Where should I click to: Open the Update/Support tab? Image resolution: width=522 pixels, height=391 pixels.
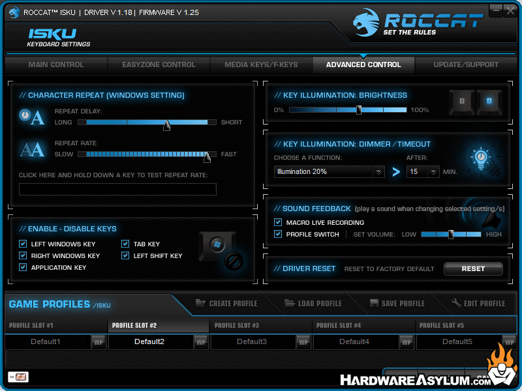pos(466,65)
